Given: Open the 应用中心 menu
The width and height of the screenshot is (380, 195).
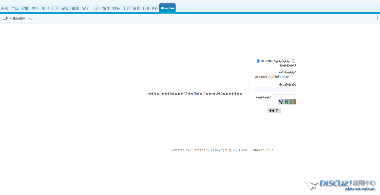Looking at the screenshot, I should pyautogui.click(x=150, y=8).
